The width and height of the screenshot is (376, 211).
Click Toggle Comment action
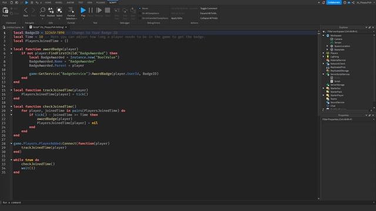click(209, 8)
